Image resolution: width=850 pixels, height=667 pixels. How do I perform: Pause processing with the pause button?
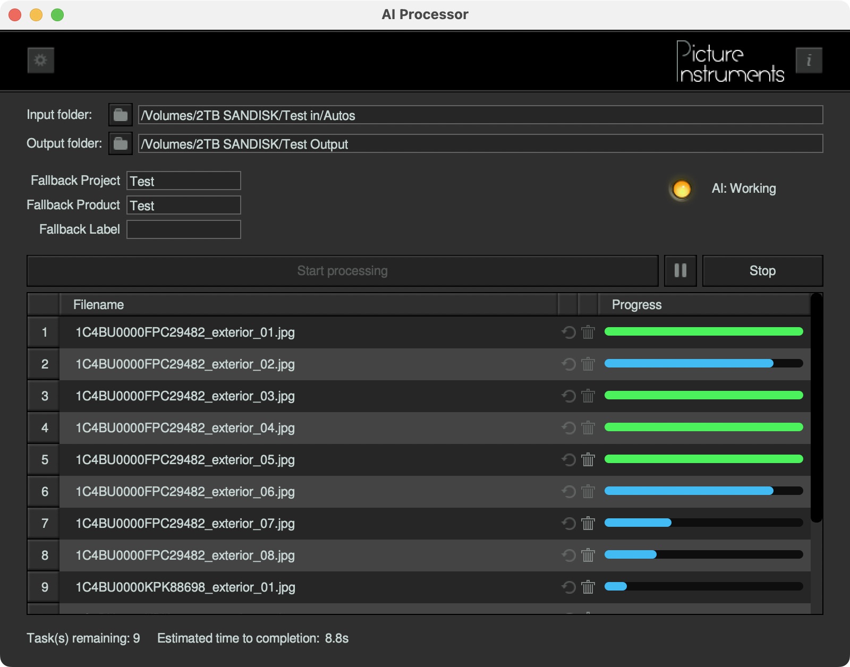pyautogui.click(x=680, y=271)
